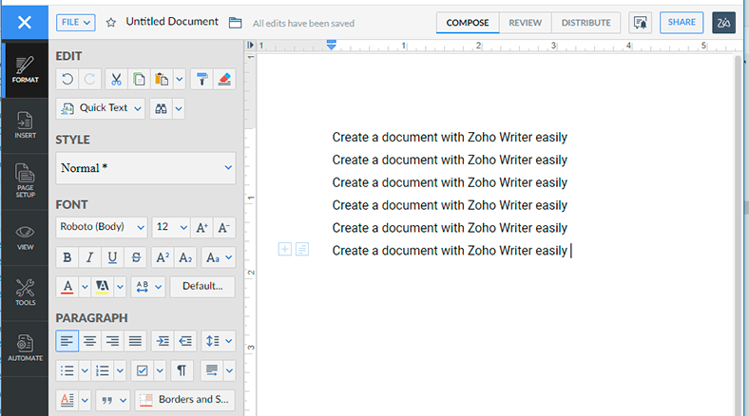Image resolution: width=749 pixels, height=416 pixels.
Task: Toggle italic formatting
Action: [x=89, y=257]
